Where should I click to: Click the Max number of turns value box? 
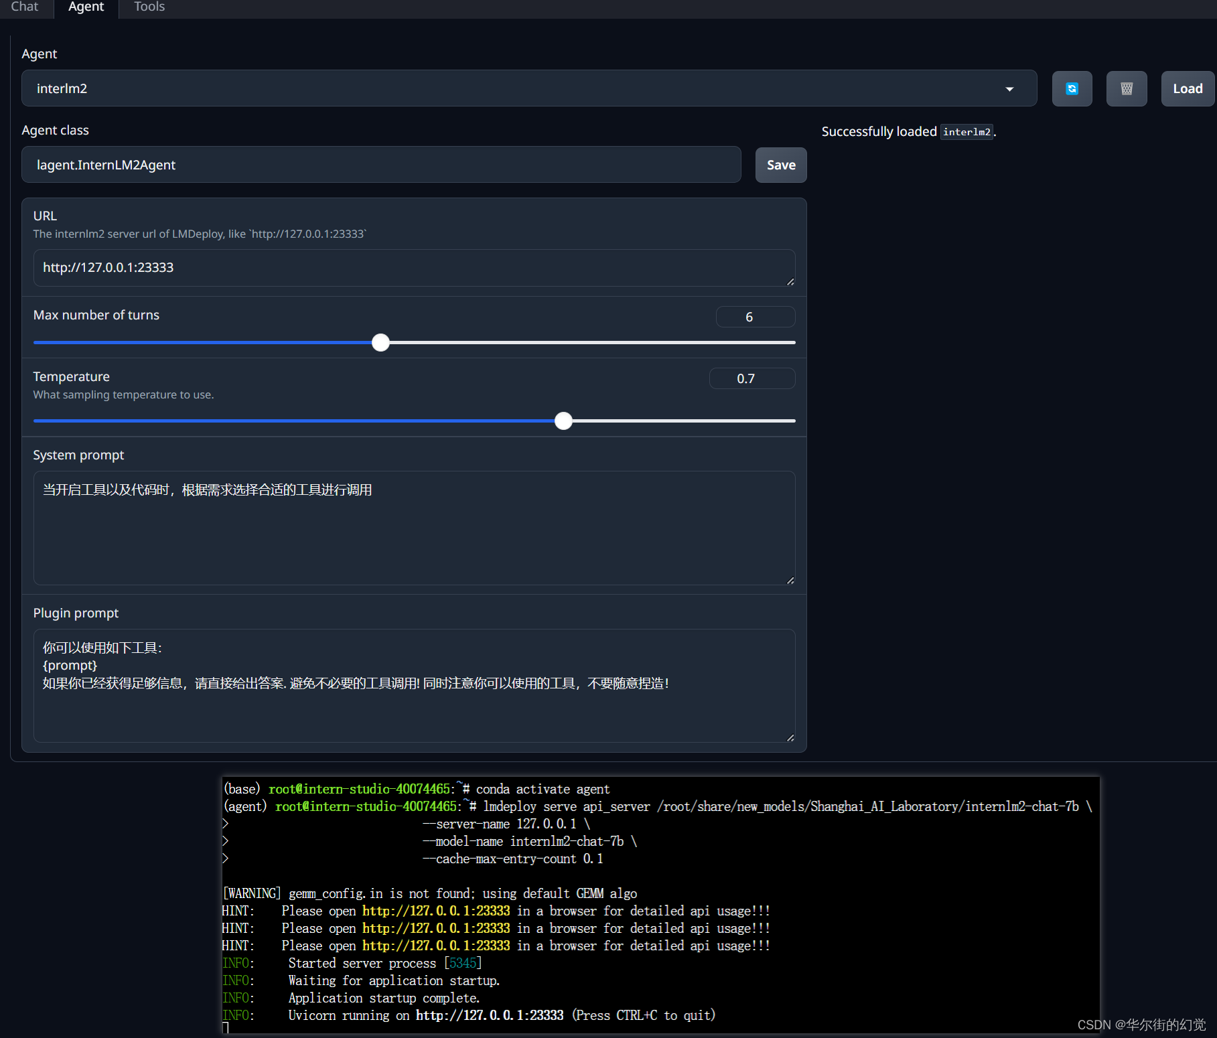coord(756,317)
